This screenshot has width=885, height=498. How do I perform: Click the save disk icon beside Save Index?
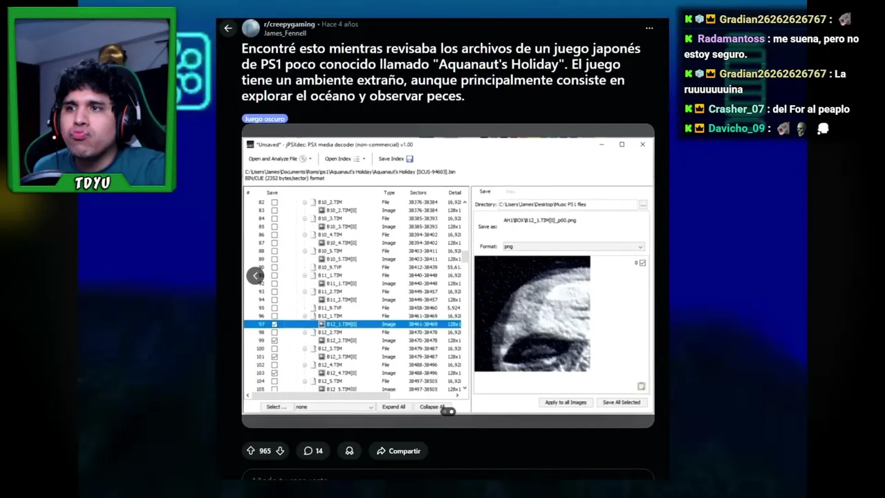(x=409, y=159)
